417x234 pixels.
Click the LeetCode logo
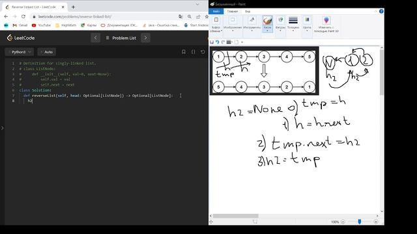pyautogui.click(x=21, y=38)
